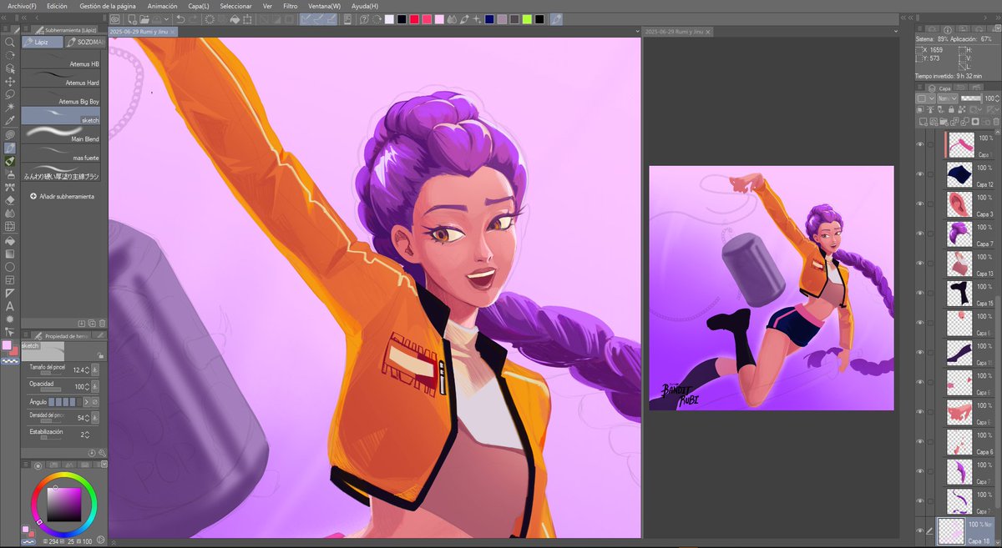1002x548 pixels.
Task: Step the Opacidad value 100
Action: click(86, 387)
